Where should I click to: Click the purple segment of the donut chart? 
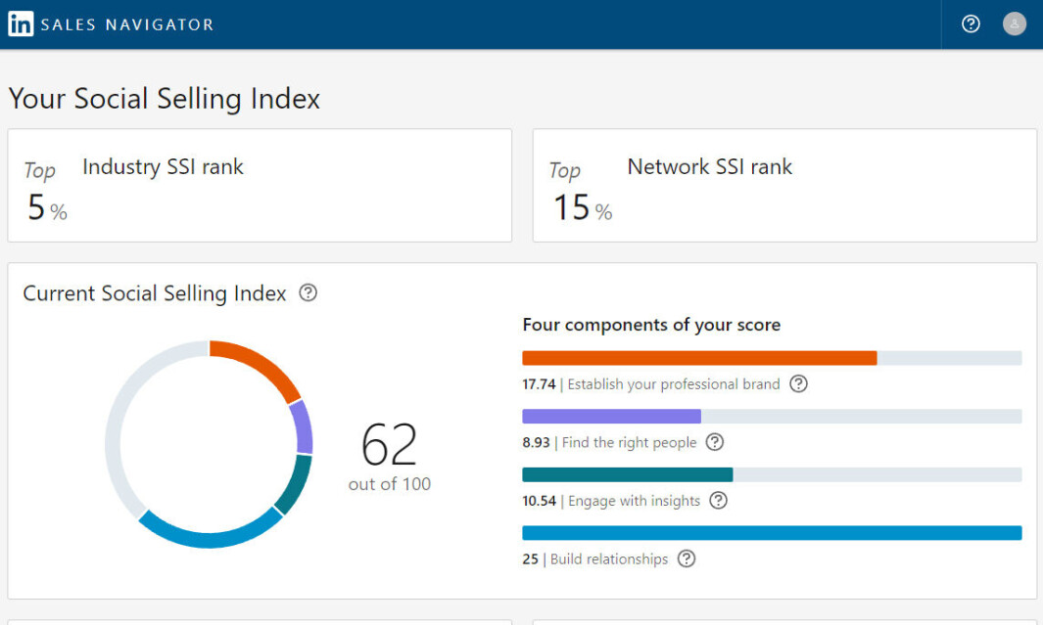(x=302, y=427)
